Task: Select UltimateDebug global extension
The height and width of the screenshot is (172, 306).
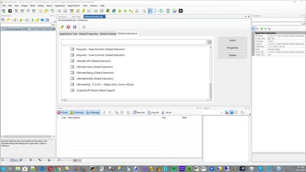Action: click(x=95, y=73)
